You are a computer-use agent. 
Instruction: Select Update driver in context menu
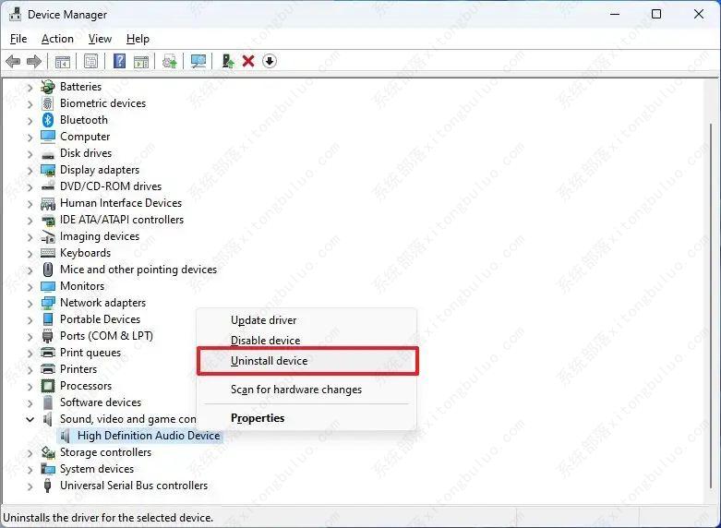[263, 320]
